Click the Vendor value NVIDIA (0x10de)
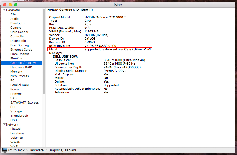Viewport: 237px width, 155px height. tap(96, 35)
